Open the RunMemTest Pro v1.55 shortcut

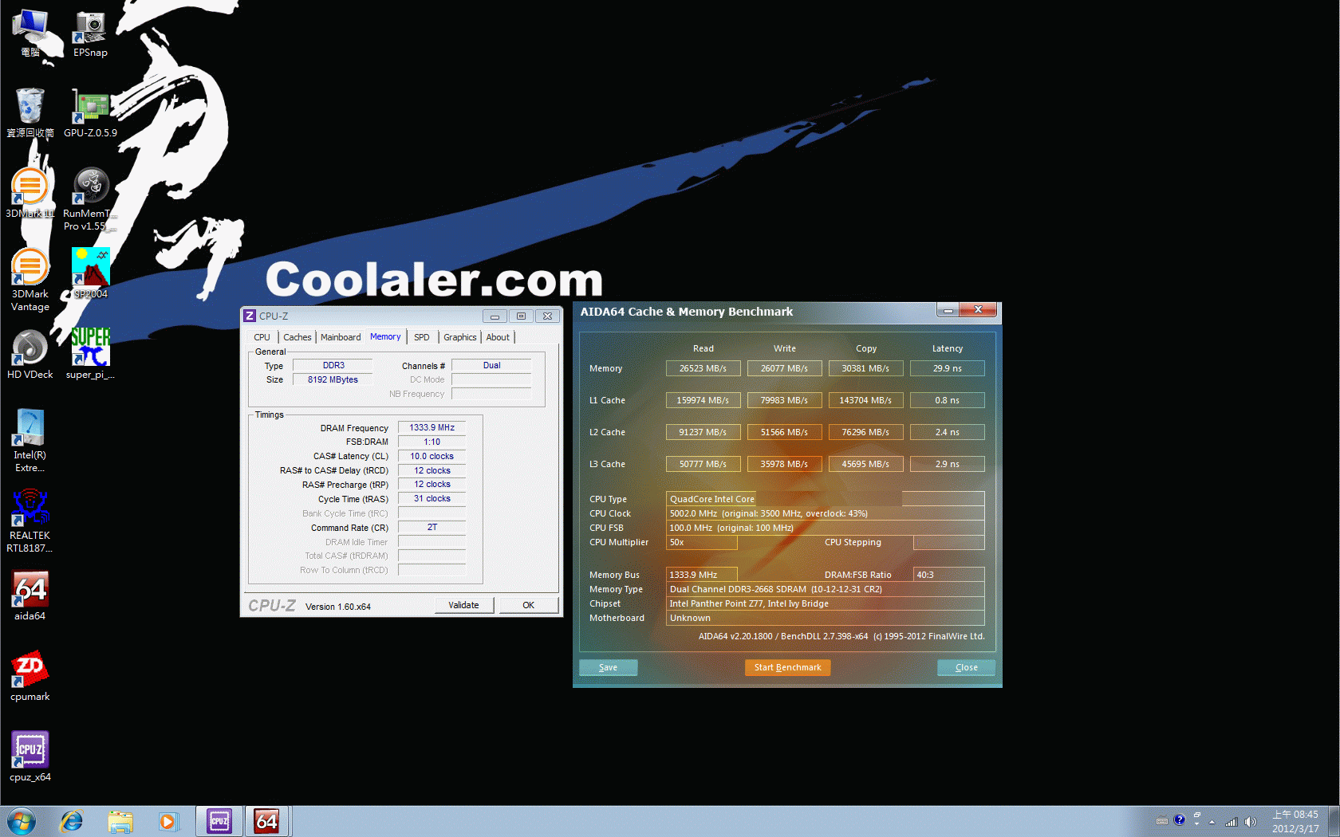90,199
